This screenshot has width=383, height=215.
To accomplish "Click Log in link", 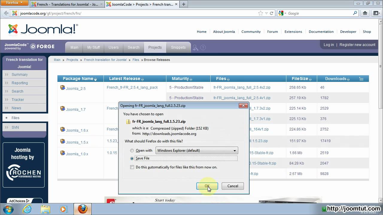I will point(329,45).
